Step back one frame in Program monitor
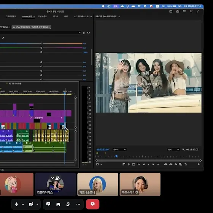The image size is (213, 213). tap(144, 164)
